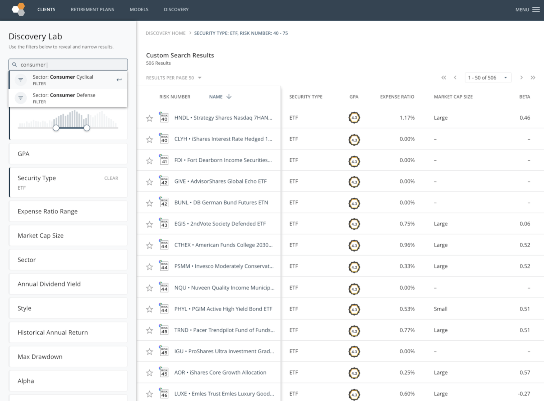Jump to first page double-arrow icon
Screen dimensions: 544x401
[444, 78]
